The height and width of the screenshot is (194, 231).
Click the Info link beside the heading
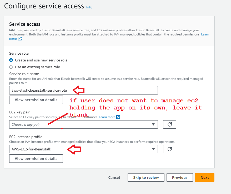(89, 7)
